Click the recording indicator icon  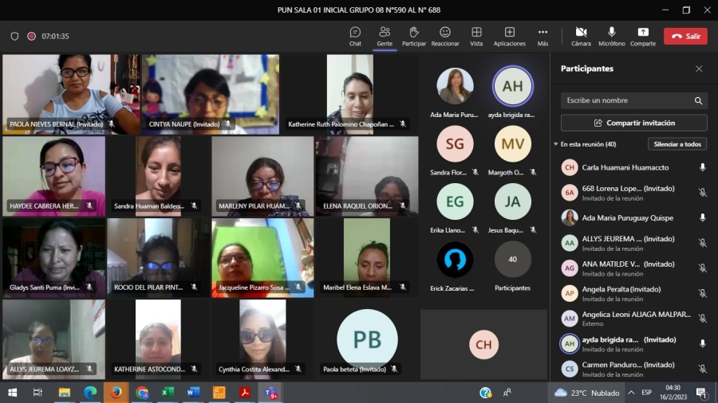32,37
